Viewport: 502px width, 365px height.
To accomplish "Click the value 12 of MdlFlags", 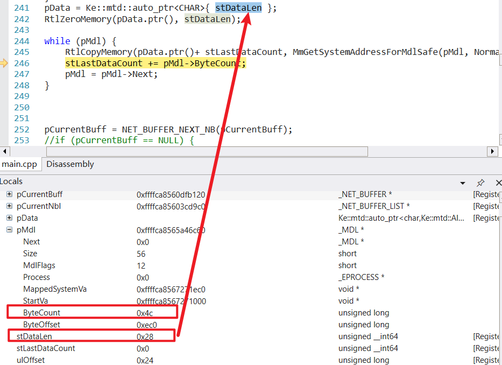I will 141,265.
